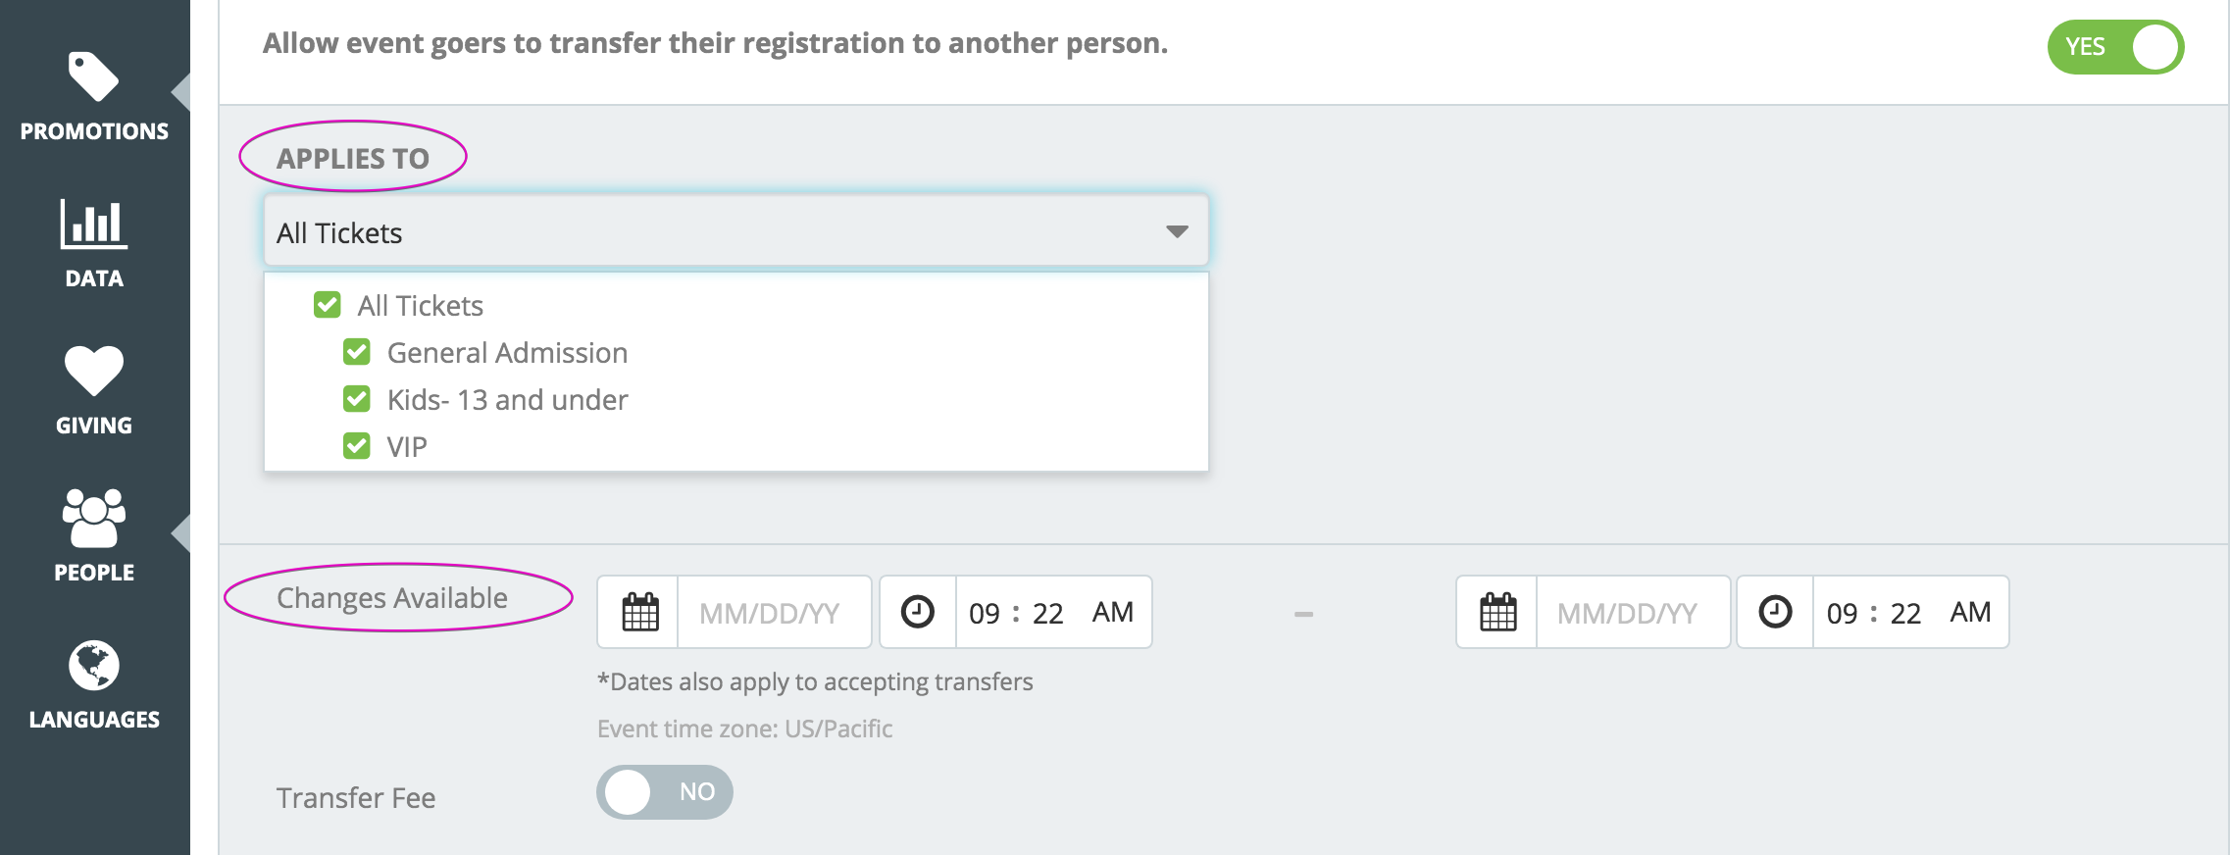
Task: Change the start time AM period
Action: click(1113, 613)
